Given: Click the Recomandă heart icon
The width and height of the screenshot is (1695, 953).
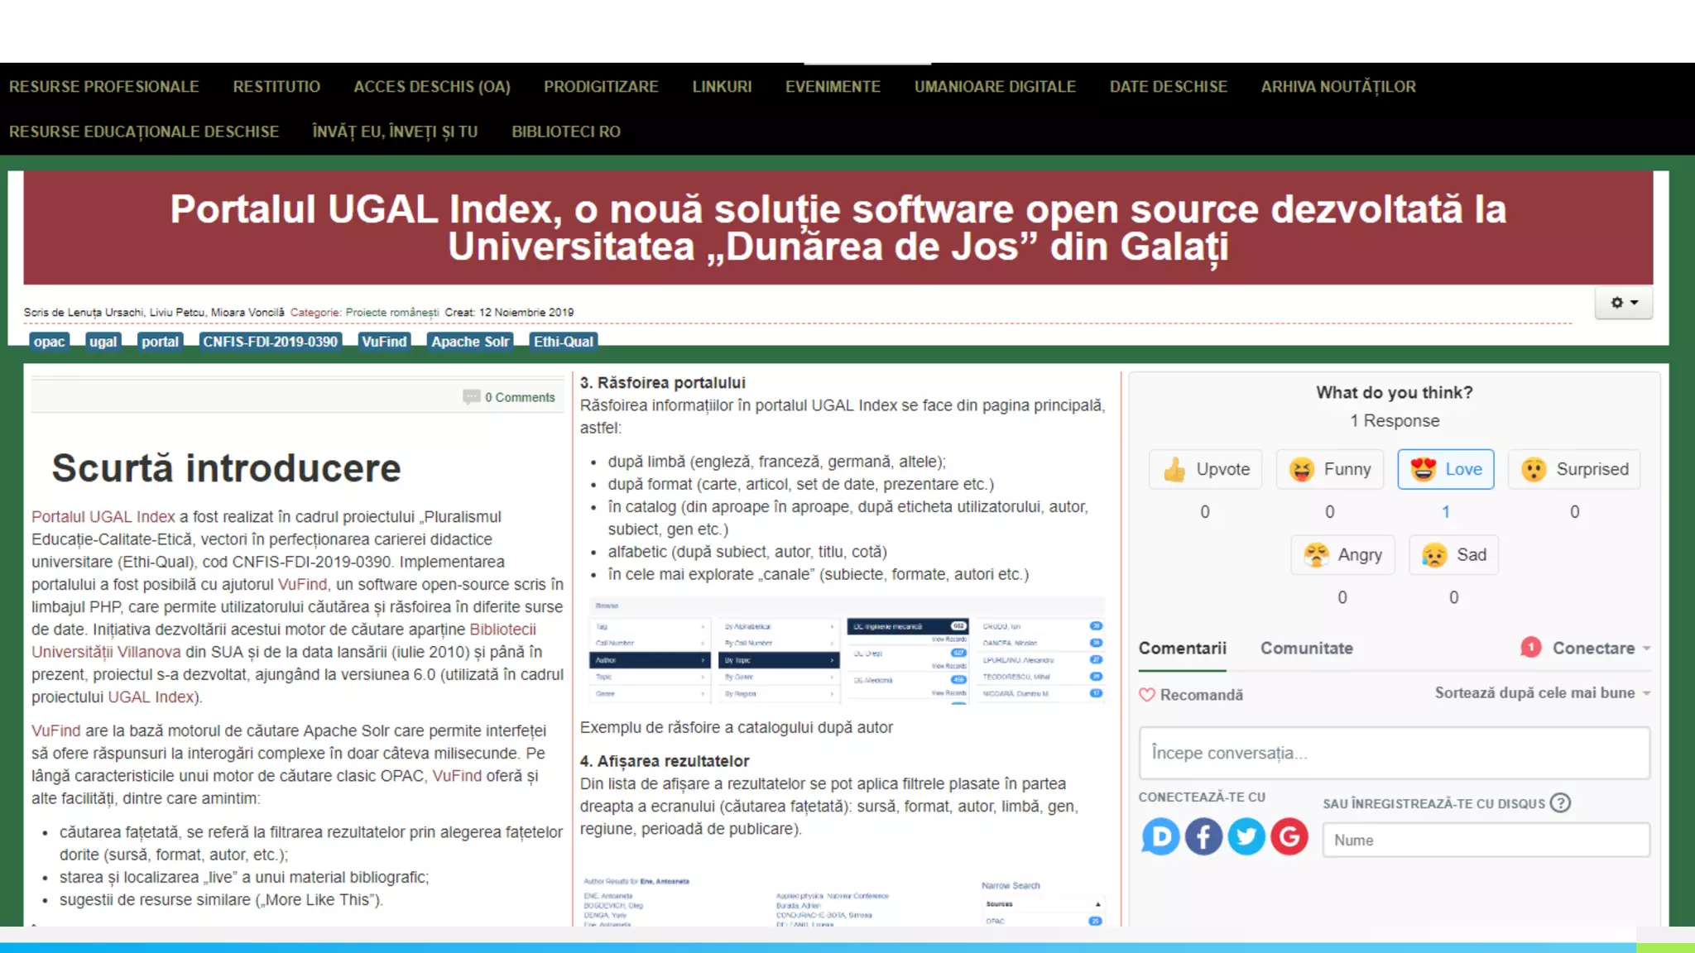Looking at the screenshot, I should (x=1147, y=695).
